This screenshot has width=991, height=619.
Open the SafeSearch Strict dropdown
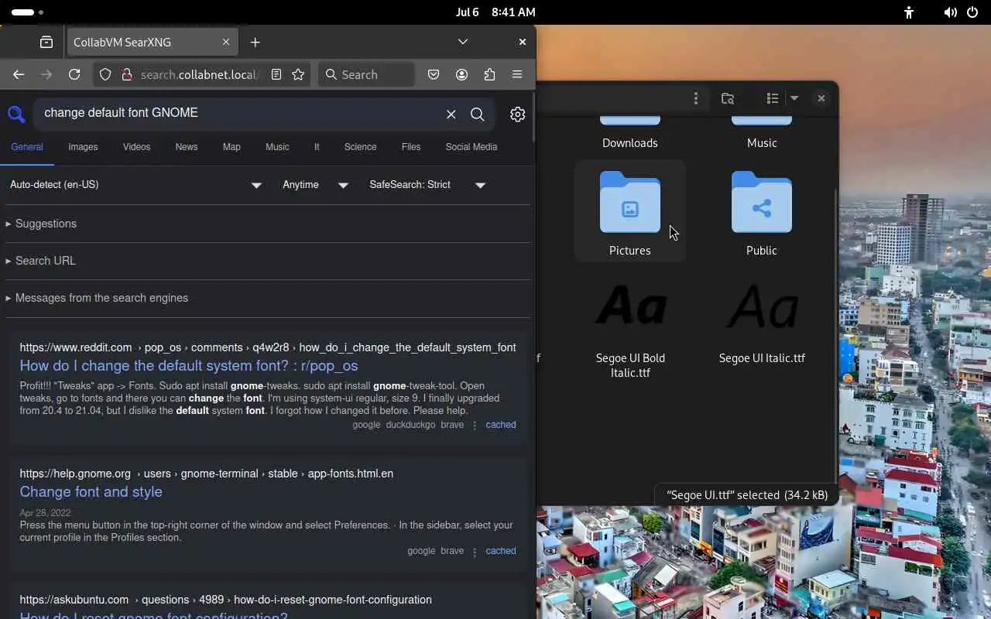(x=427, y=185)
